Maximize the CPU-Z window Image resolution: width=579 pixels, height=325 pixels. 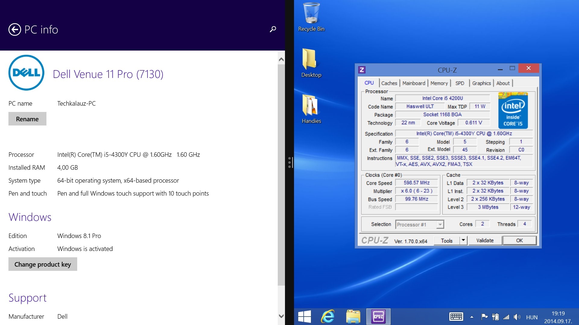[x=512, y=68]
